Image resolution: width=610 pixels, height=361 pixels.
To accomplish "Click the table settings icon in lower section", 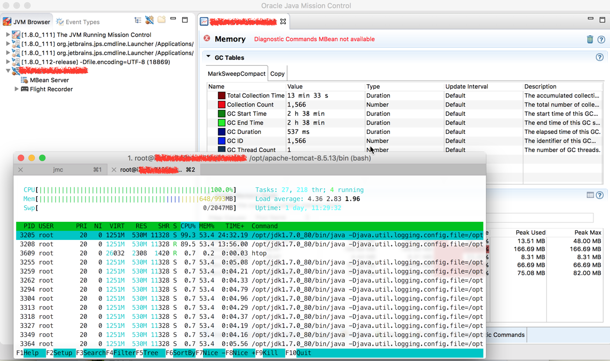I will click(x=590, y=195).
